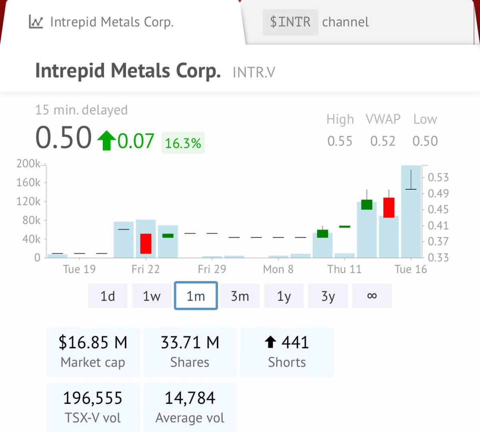Open the 3m chart view

(240, 296)
